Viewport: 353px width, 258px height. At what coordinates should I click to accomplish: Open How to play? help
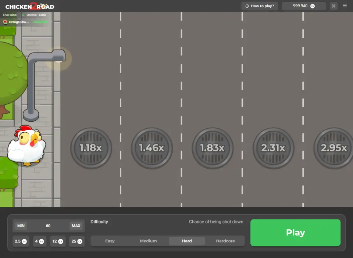[x=260, y=6]
